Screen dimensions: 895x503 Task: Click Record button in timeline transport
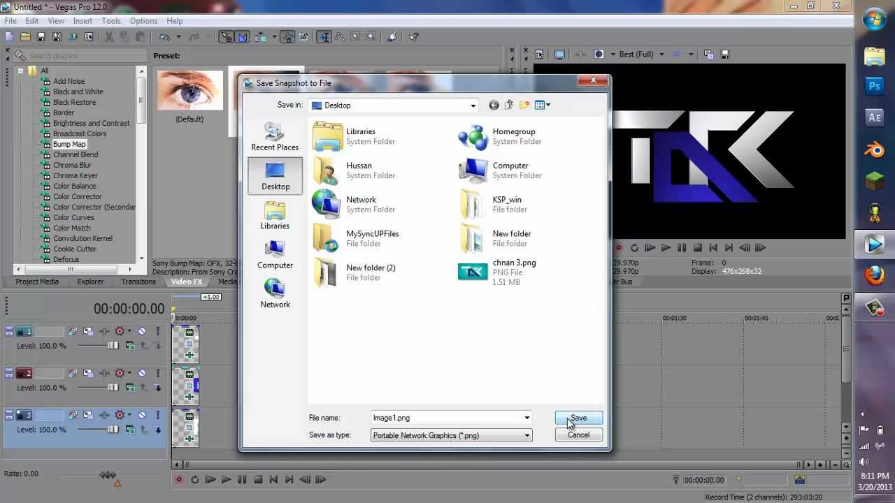(x=179, y=479)
